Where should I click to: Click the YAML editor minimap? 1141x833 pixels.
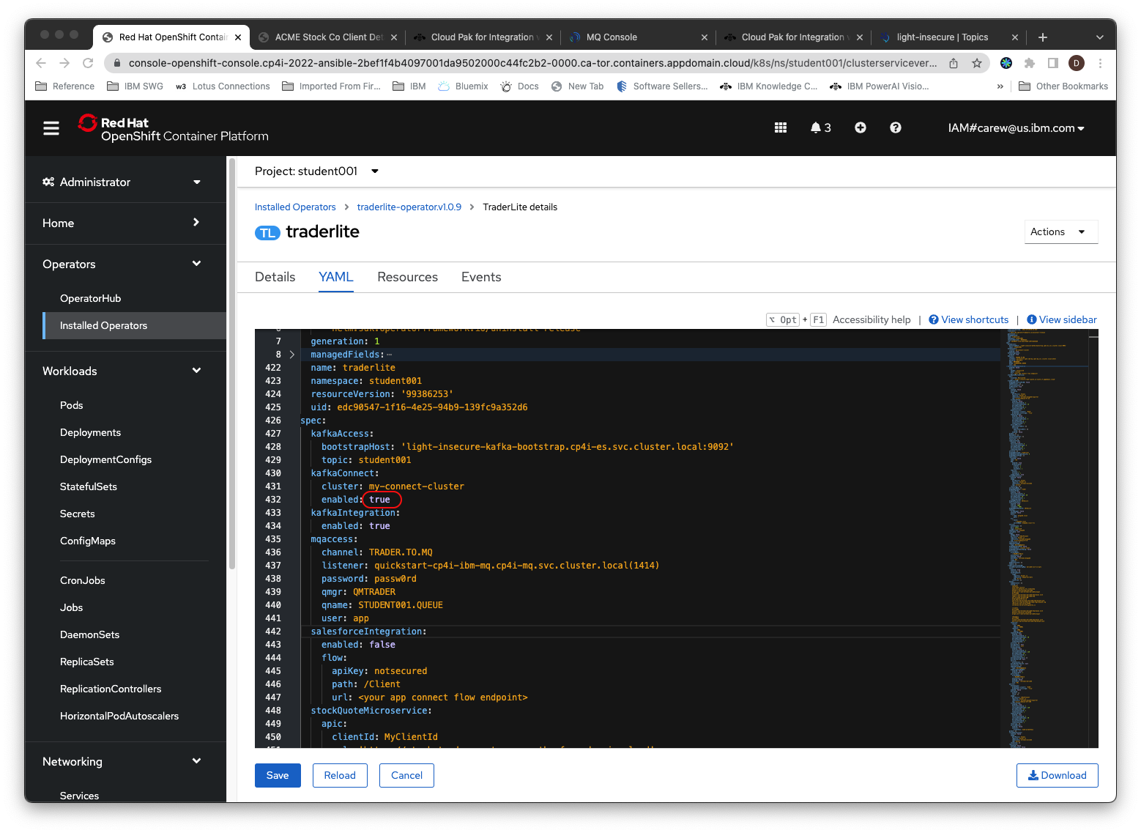click(x=1044, y=538)
